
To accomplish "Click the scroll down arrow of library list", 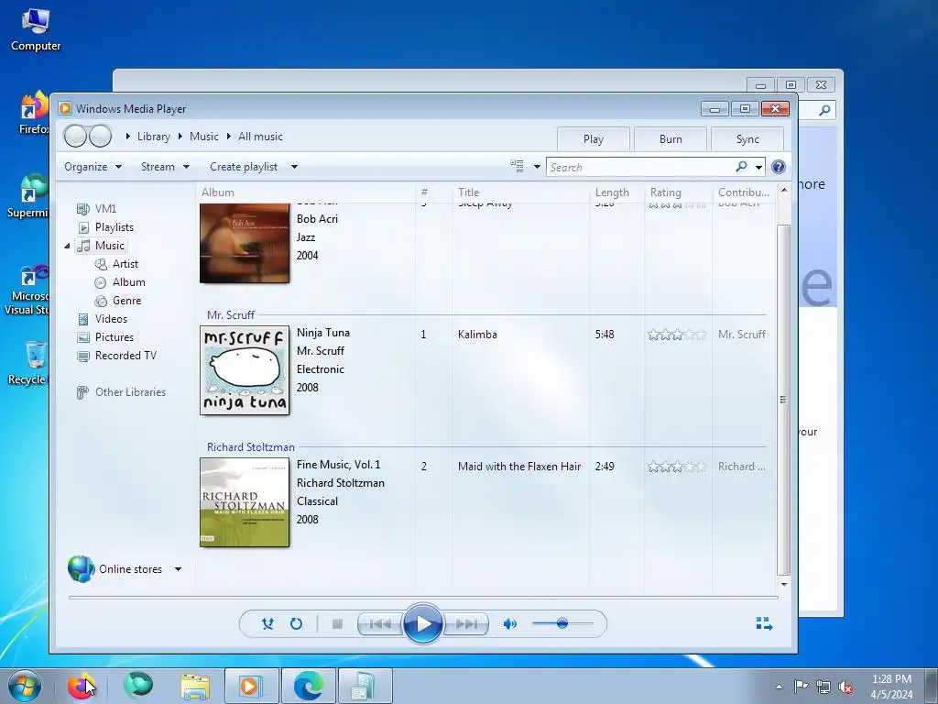I will [x=784, y=584].
